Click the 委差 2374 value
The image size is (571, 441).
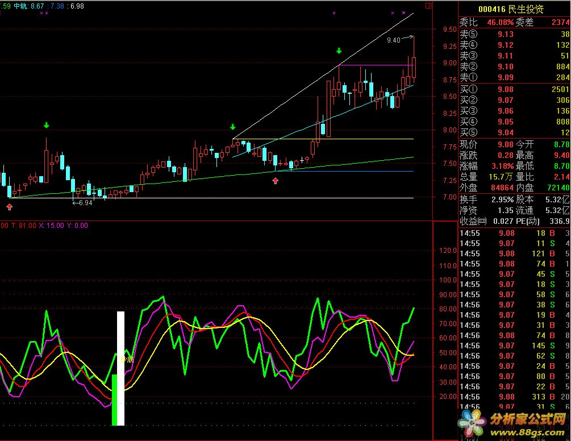pos(560,22)
